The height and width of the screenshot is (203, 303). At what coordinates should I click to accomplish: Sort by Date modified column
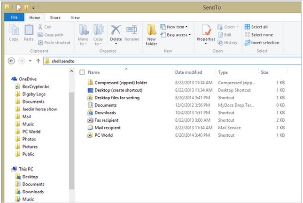click(188, 72)
